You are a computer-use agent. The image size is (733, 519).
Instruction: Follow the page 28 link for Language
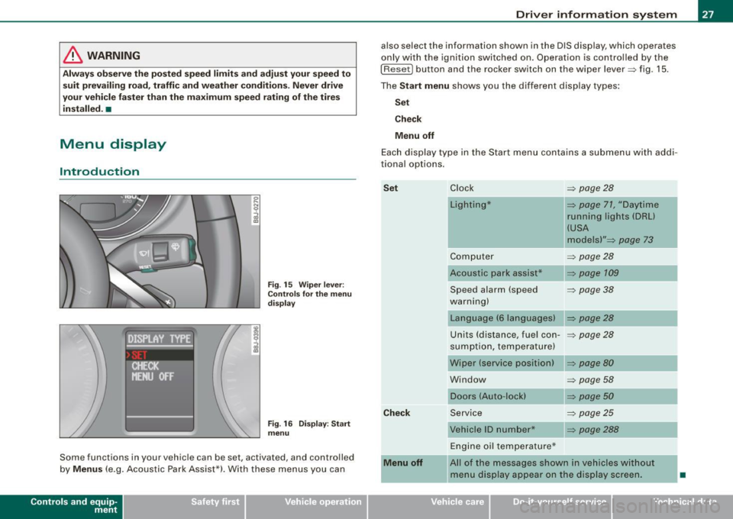(590, 318)
